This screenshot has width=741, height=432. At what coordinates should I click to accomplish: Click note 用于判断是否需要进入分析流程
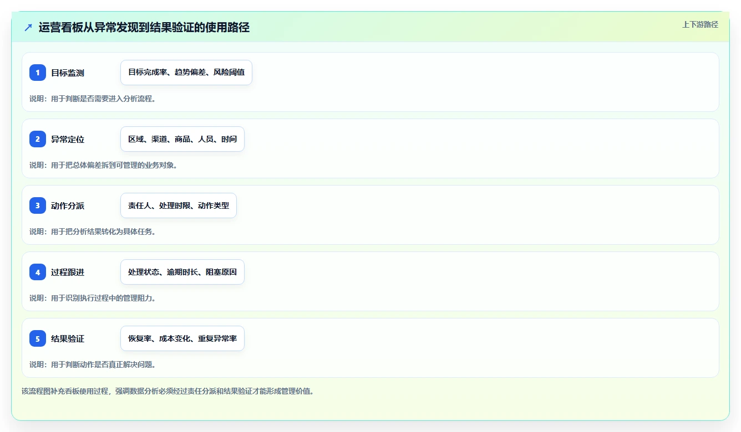(93, 99)
